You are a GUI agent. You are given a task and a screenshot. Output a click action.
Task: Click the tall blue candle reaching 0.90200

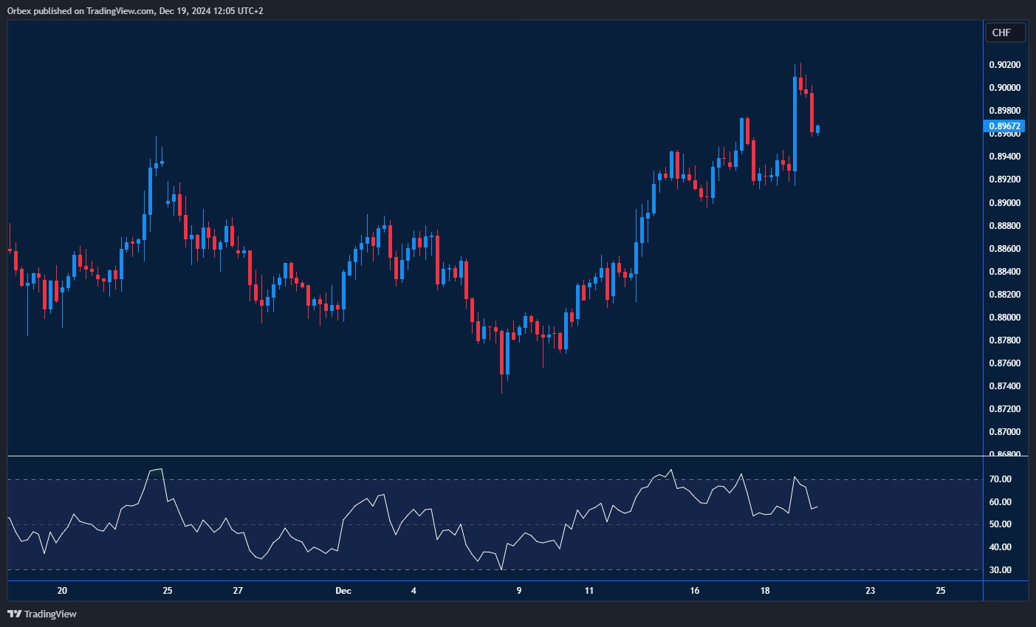[x=795, y=122]
